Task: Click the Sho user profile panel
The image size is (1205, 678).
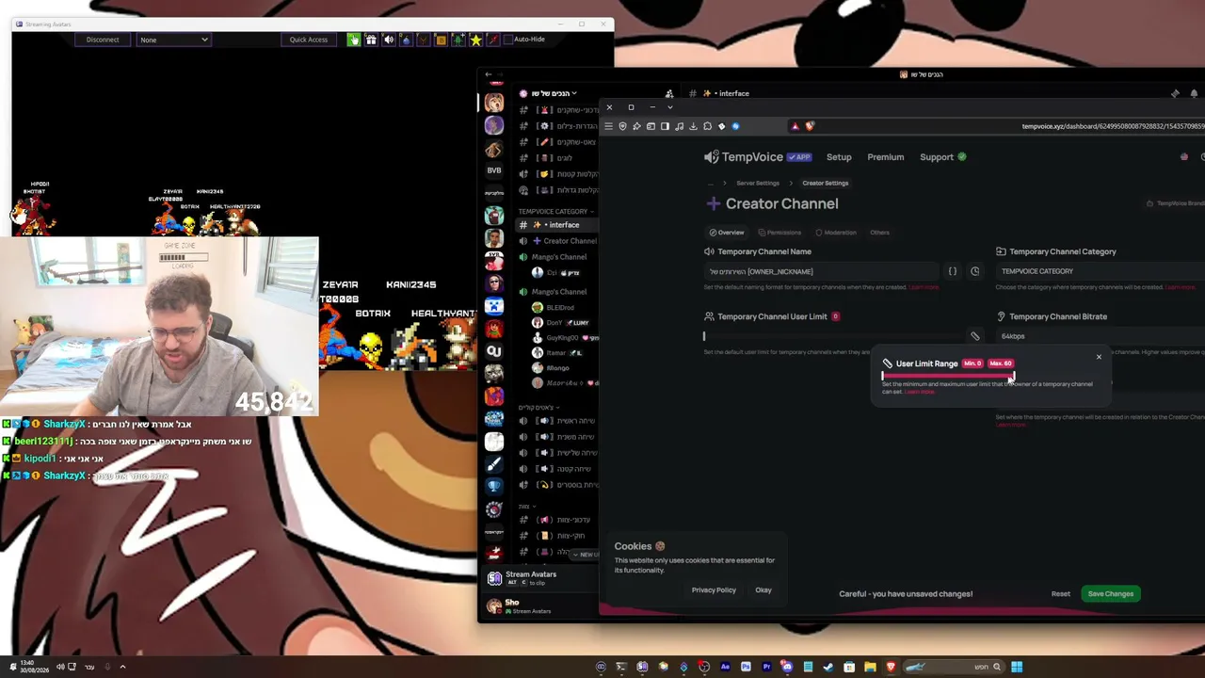Action: (x=512, y=606)
